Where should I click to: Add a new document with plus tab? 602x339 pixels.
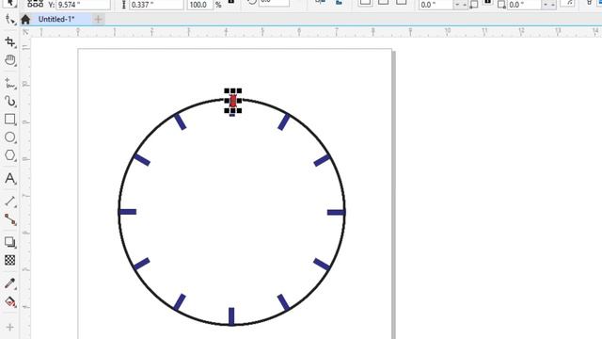(98, 19)
